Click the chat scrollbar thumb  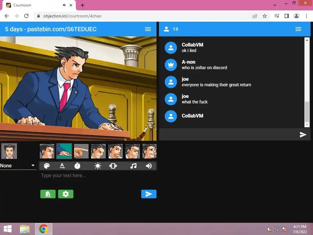pos(307,111)
